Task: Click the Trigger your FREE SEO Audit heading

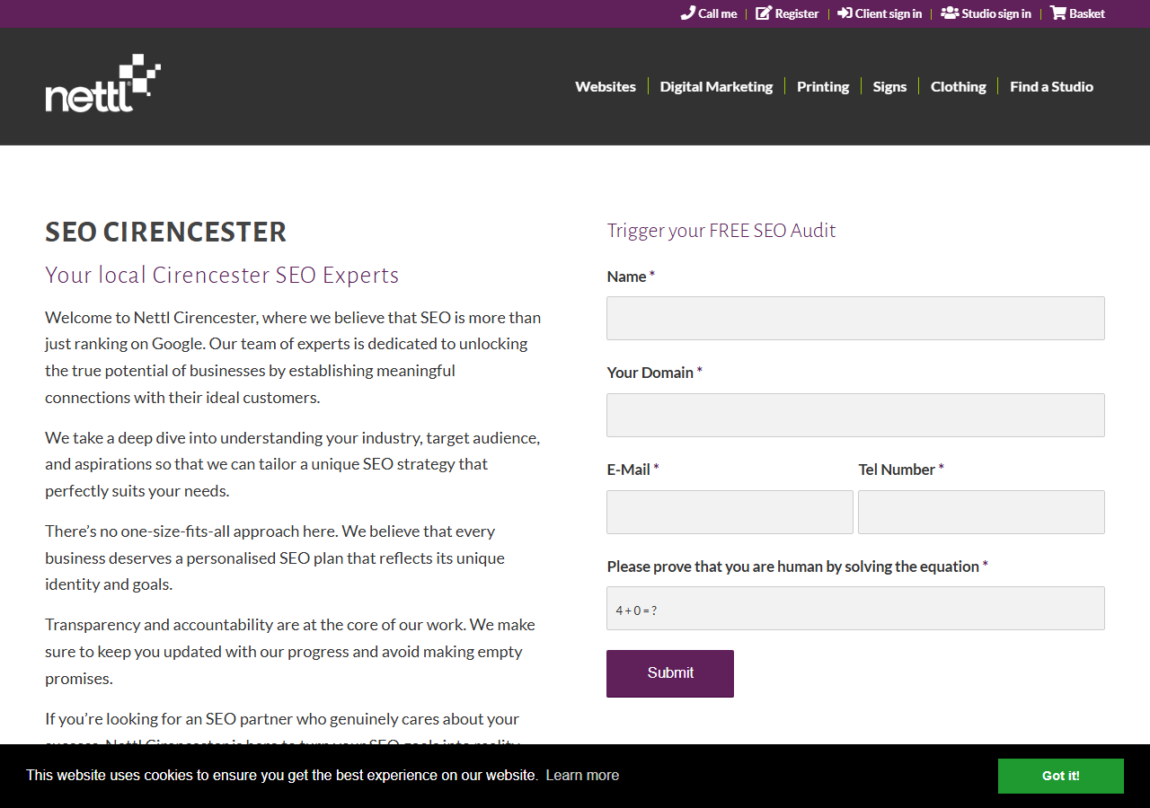Action: click(721, 231)
